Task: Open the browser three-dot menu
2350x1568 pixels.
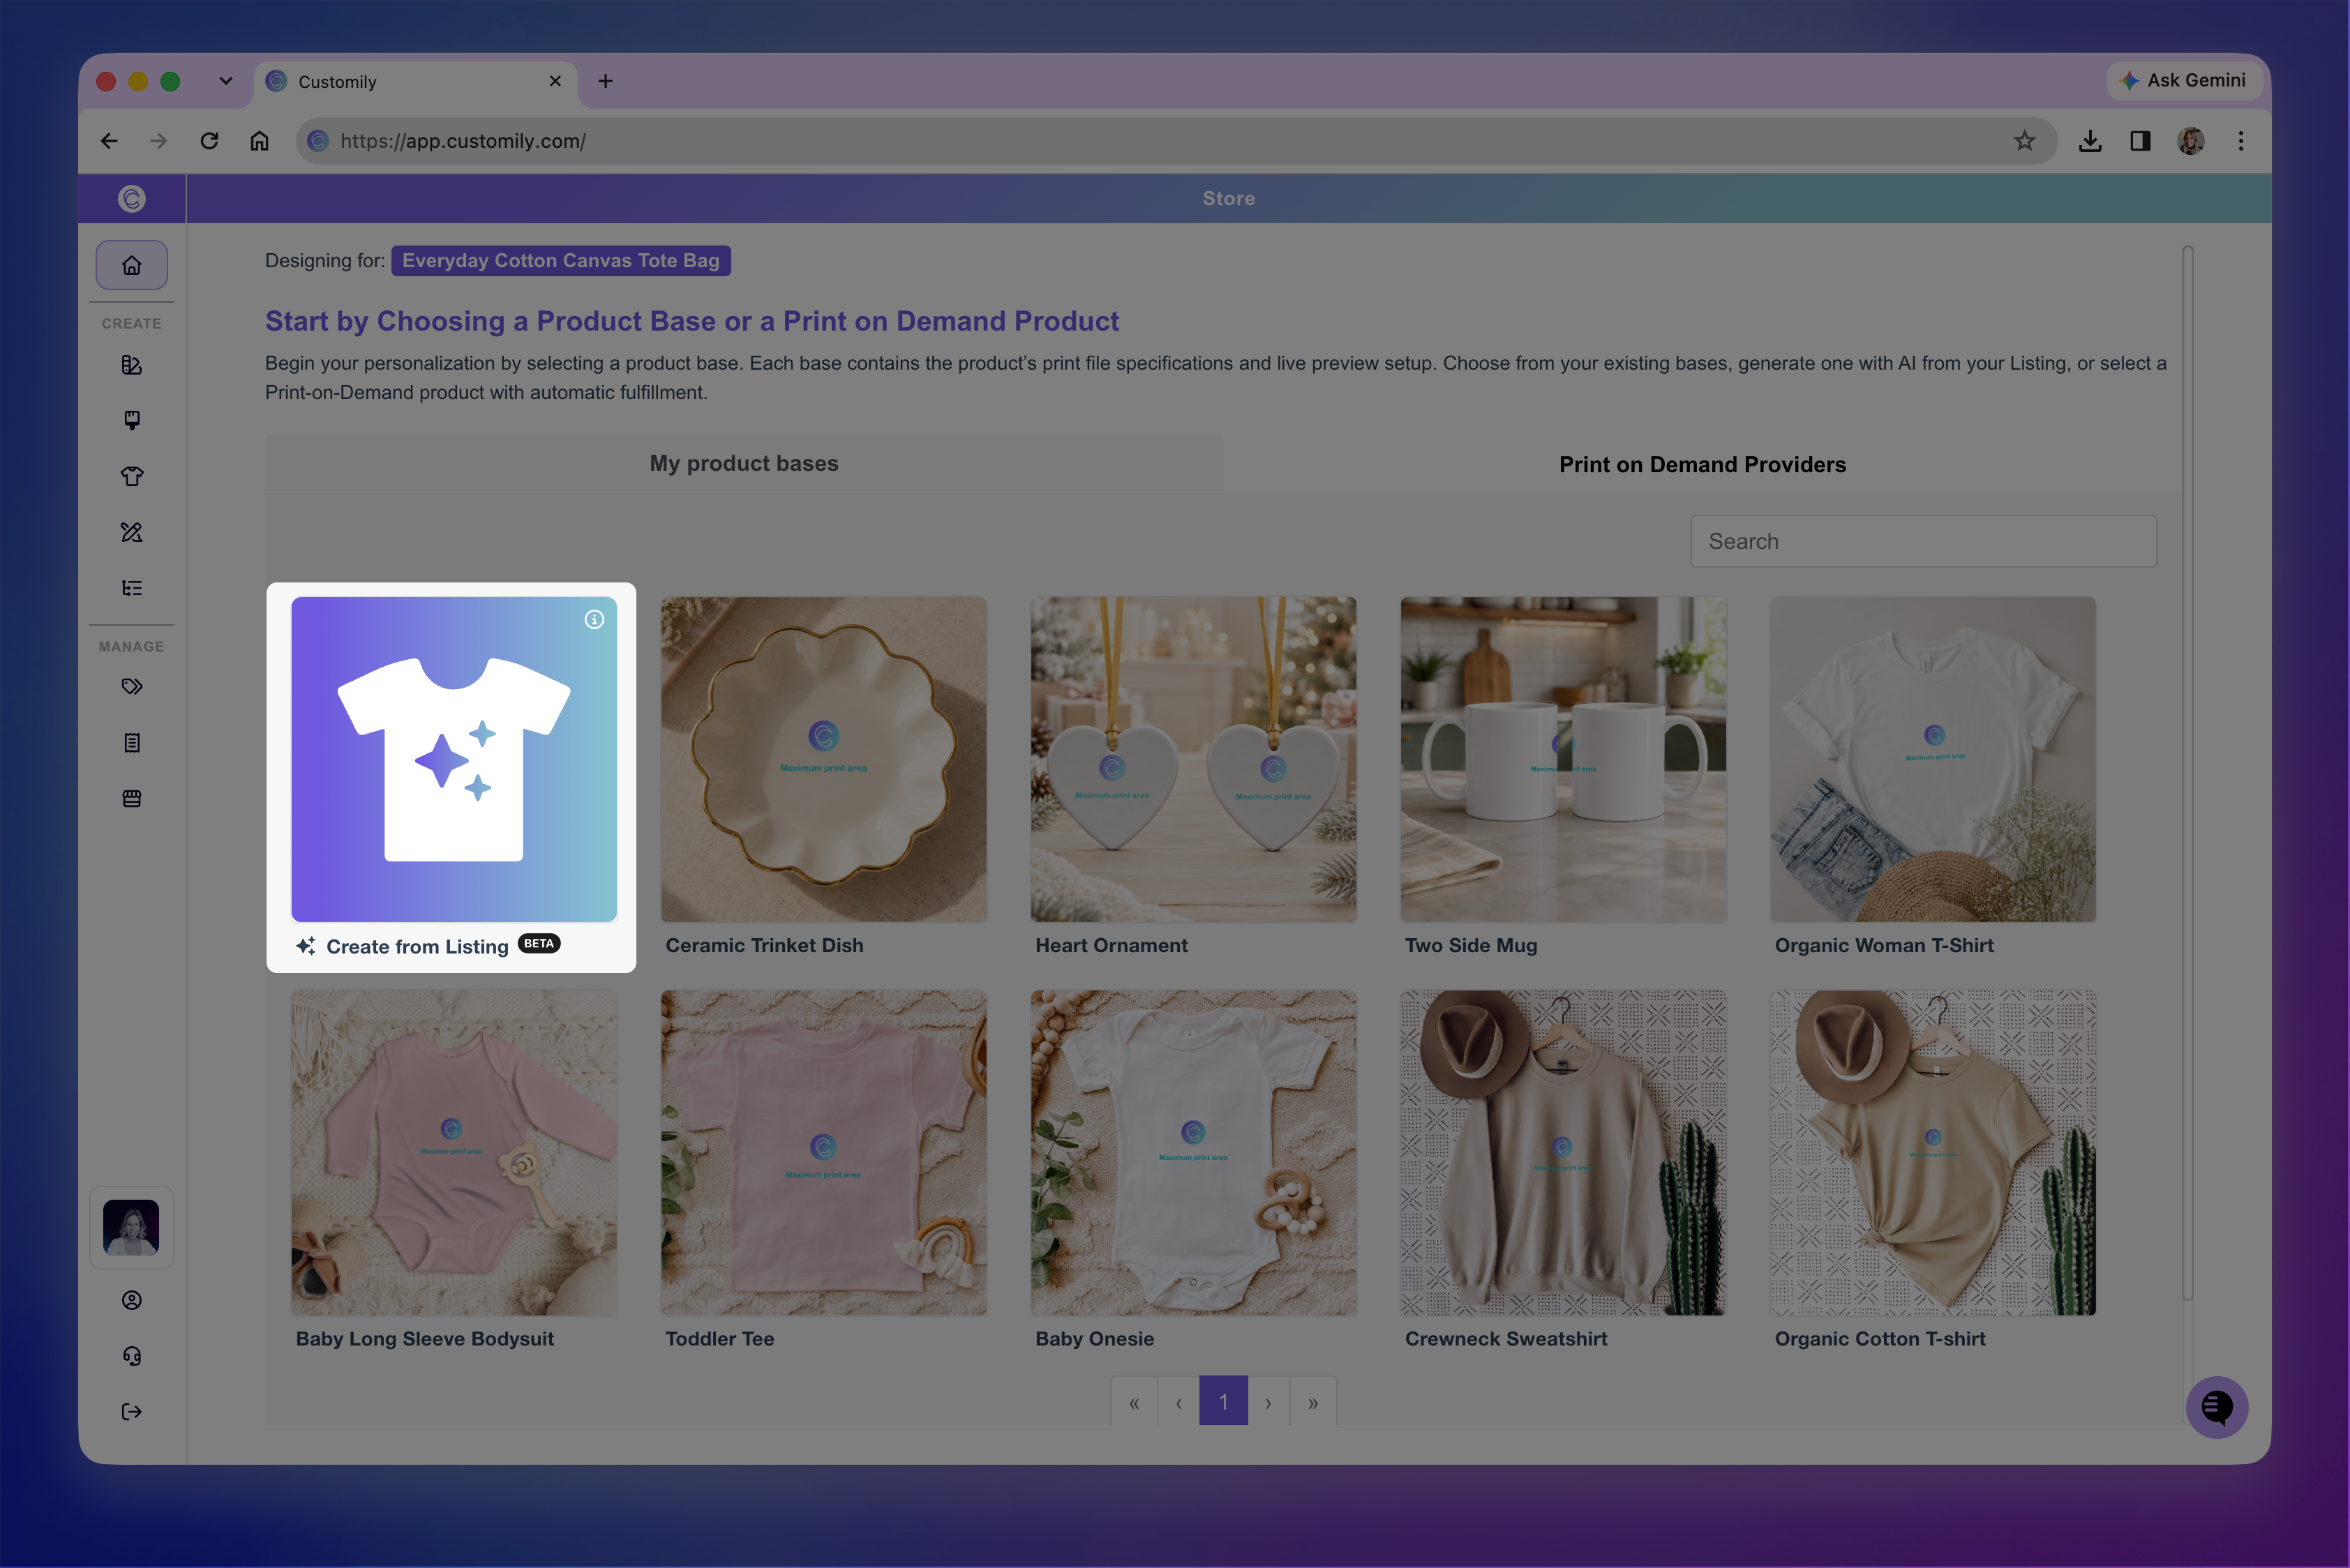Action: pos(2241,141)
